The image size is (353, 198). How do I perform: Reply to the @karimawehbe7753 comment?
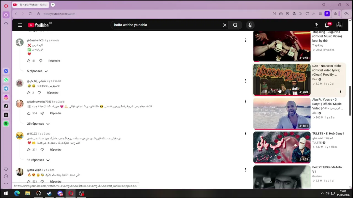(x=55, y=113)
